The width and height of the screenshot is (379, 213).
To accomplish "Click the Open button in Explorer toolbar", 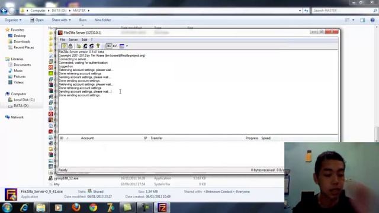I will coord(37,20).
